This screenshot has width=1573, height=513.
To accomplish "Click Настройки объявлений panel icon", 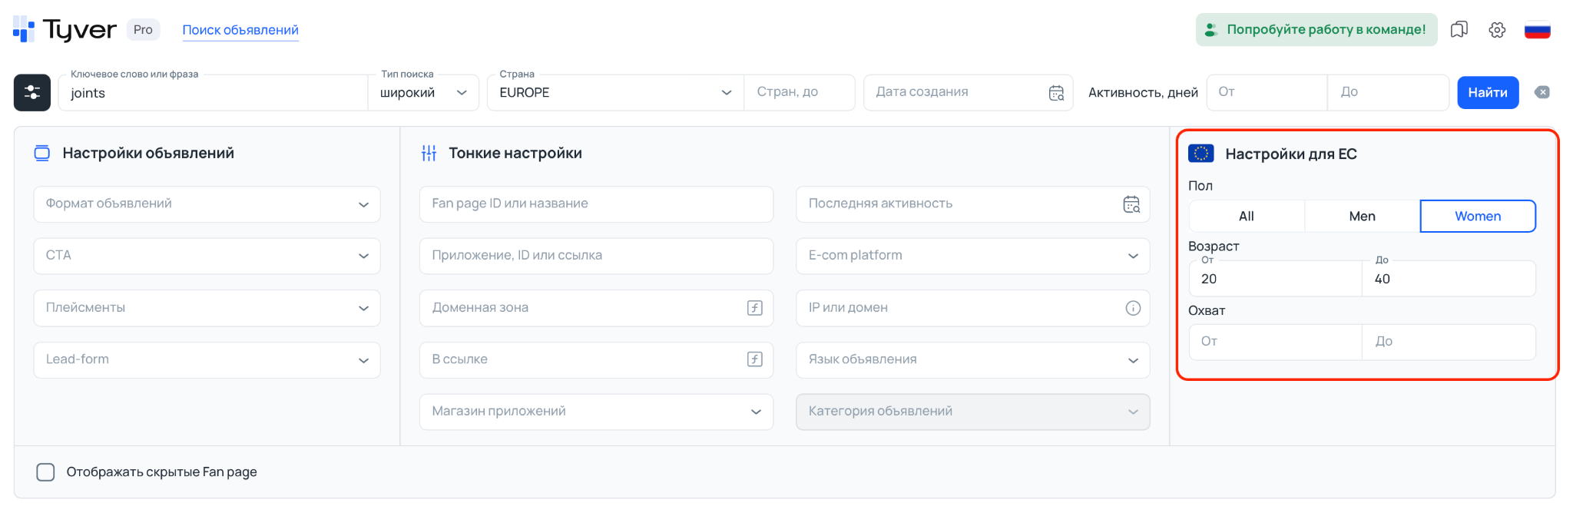I will [42, 153].
